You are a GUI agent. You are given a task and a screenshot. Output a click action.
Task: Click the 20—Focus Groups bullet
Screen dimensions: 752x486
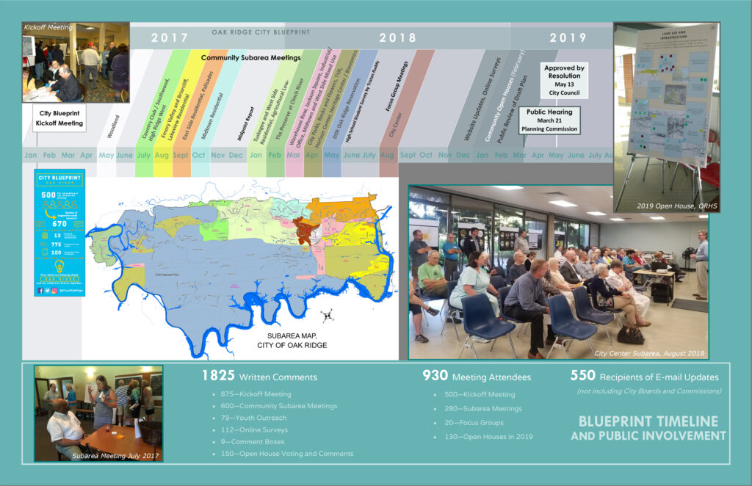click(474, 423)
